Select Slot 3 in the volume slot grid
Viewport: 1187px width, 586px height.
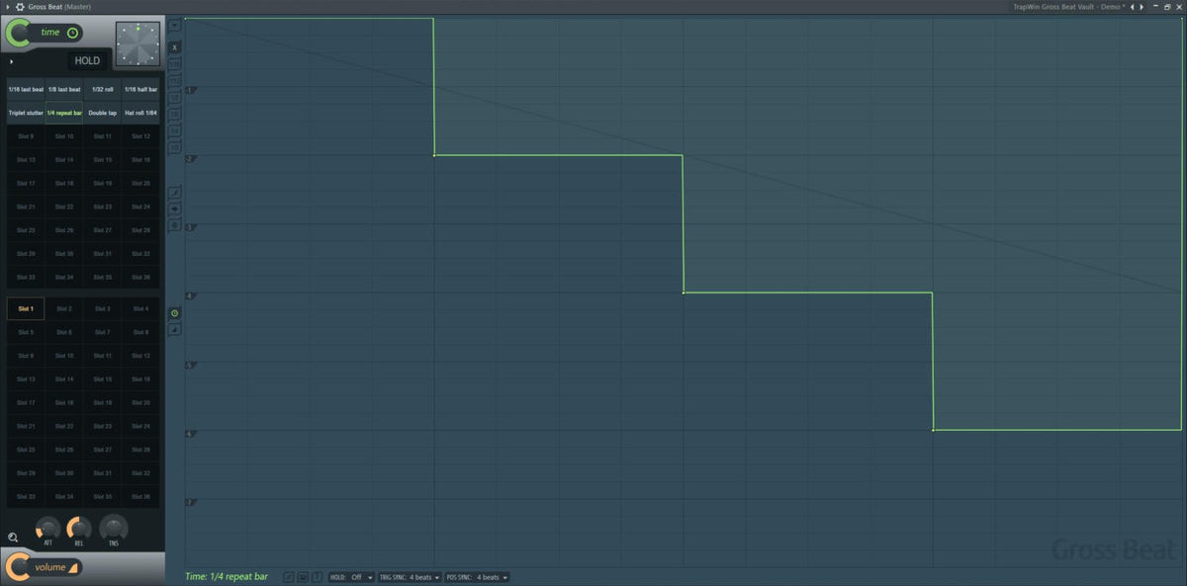pos(102,308)
